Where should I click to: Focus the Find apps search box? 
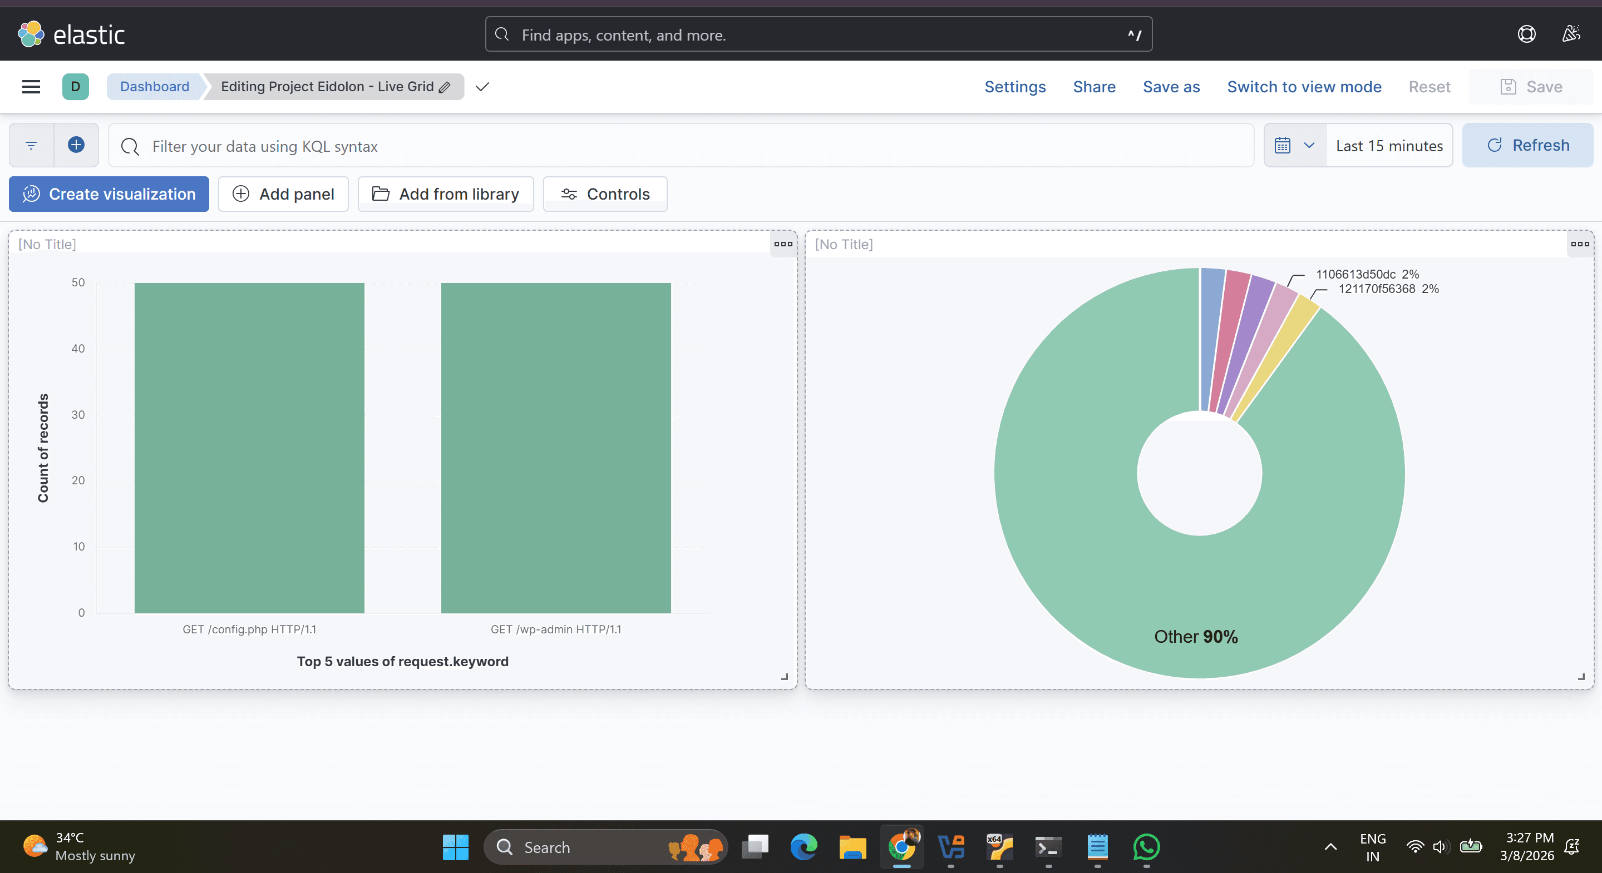click(819, 34)
